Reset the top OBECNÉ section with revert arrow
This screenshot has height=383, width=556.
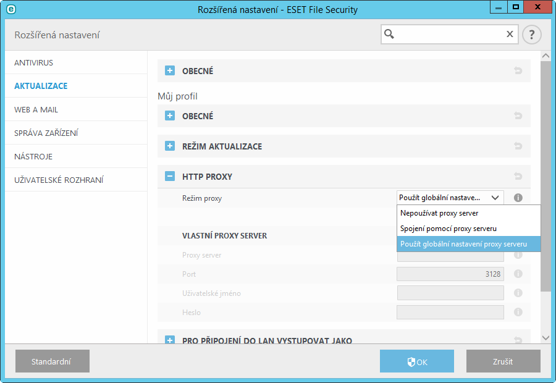click(x=518, y=70)
